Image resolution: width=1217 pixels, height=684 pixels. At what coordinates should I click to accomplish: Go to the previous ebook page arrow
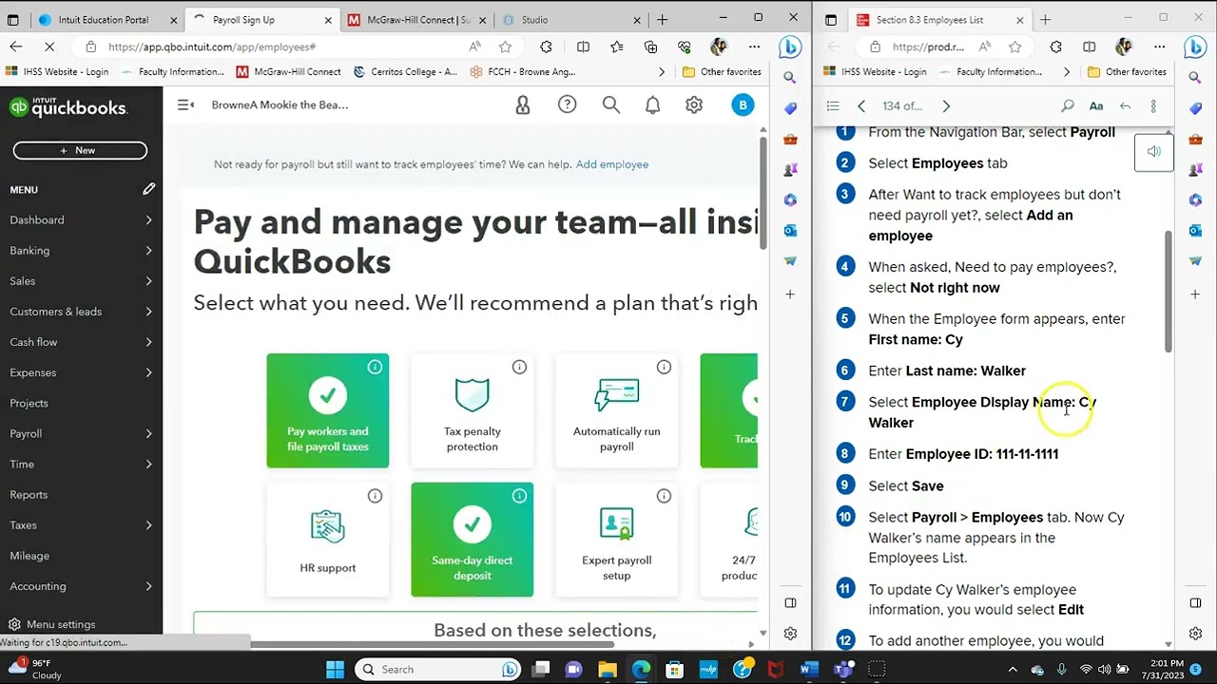click(861, 105)
